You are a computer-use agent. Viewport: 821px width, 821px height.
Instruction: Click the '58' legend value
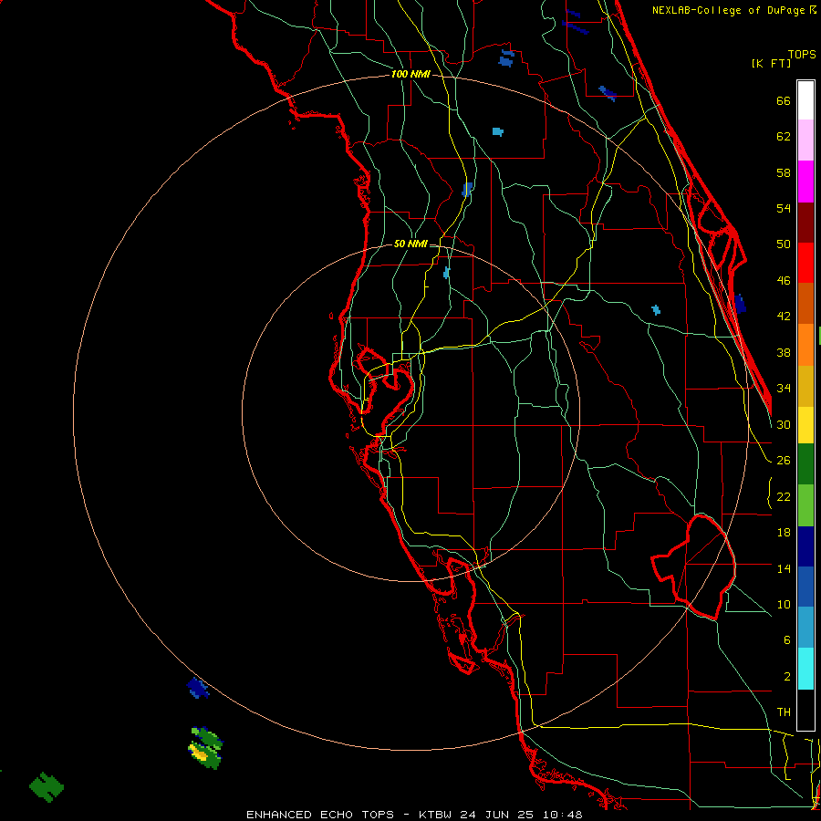coord(784,172)
